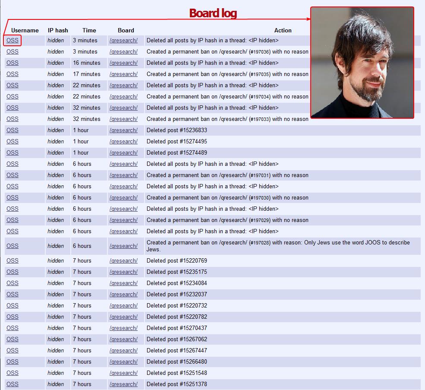Select "22 minutes" in ban #197034 row
Image resolution: width=425 pixels, height=390 pixels.
[x=86, y=96]
